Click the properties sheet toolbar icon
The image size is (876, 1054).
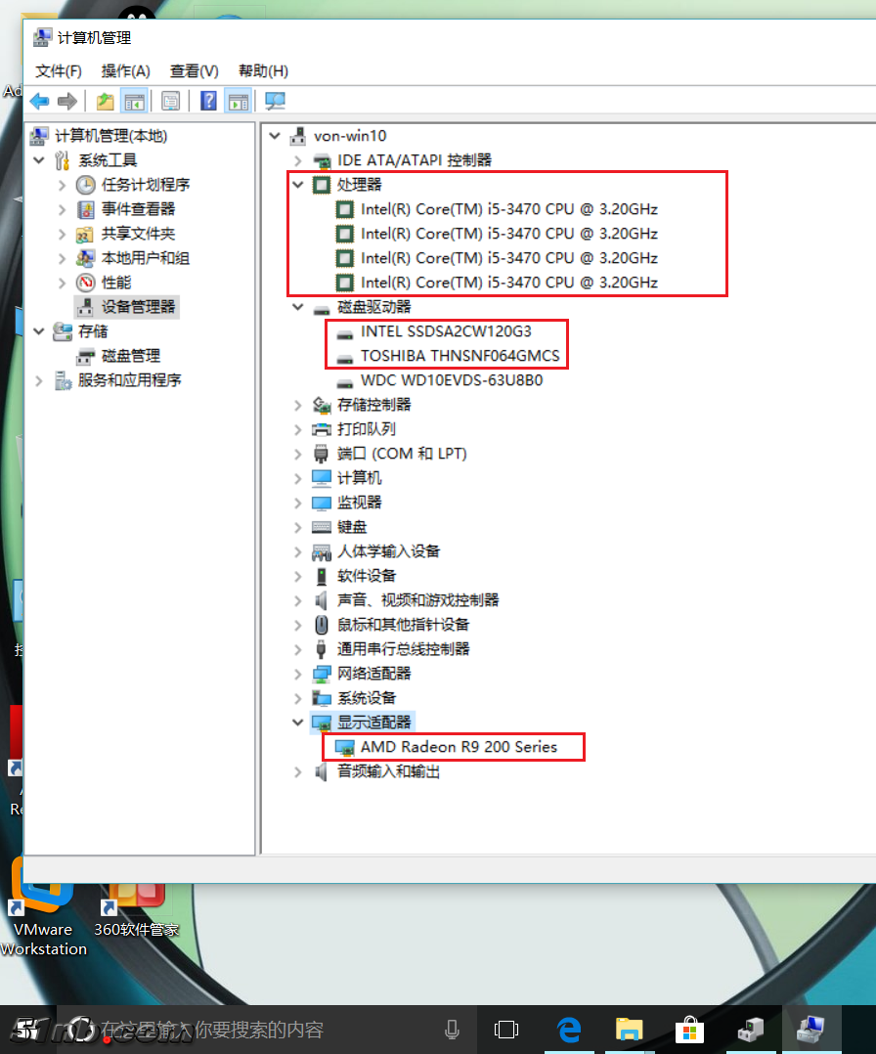point(171,102)
